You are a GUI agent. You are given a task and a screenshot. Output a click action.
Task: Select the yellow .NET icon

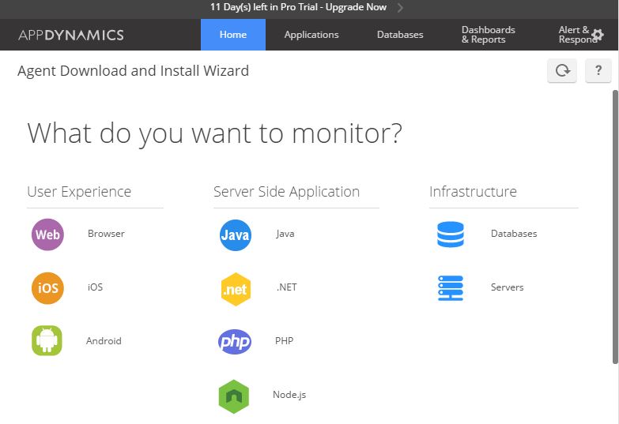pyautogui.click(x=235, y=289)
